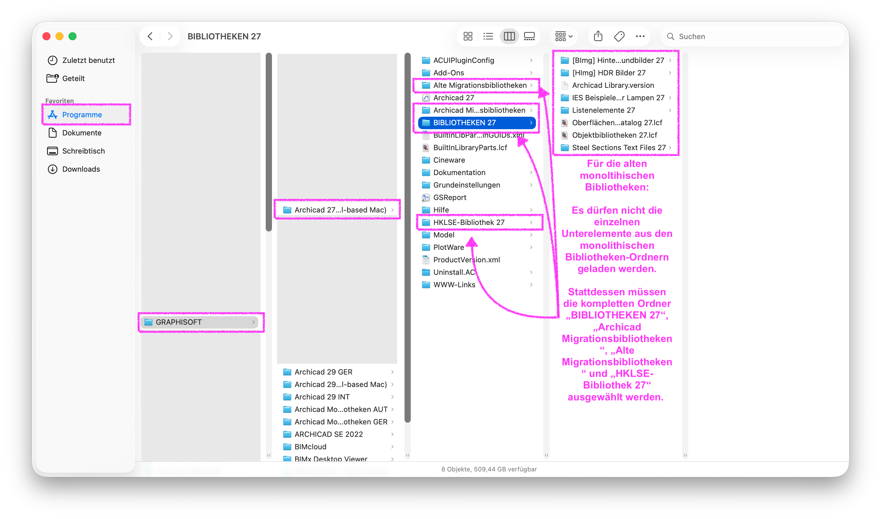Image resolution: width=881 pixels, height=519 pixels.
Task: Select BIBLIOTHEKEN 27 folder row
Action: coord(477,123)
